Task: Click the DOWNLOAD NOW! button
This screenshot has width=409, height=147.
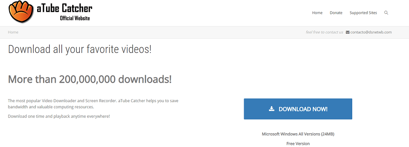Action: pyautogui.click(x=298, y=109)
